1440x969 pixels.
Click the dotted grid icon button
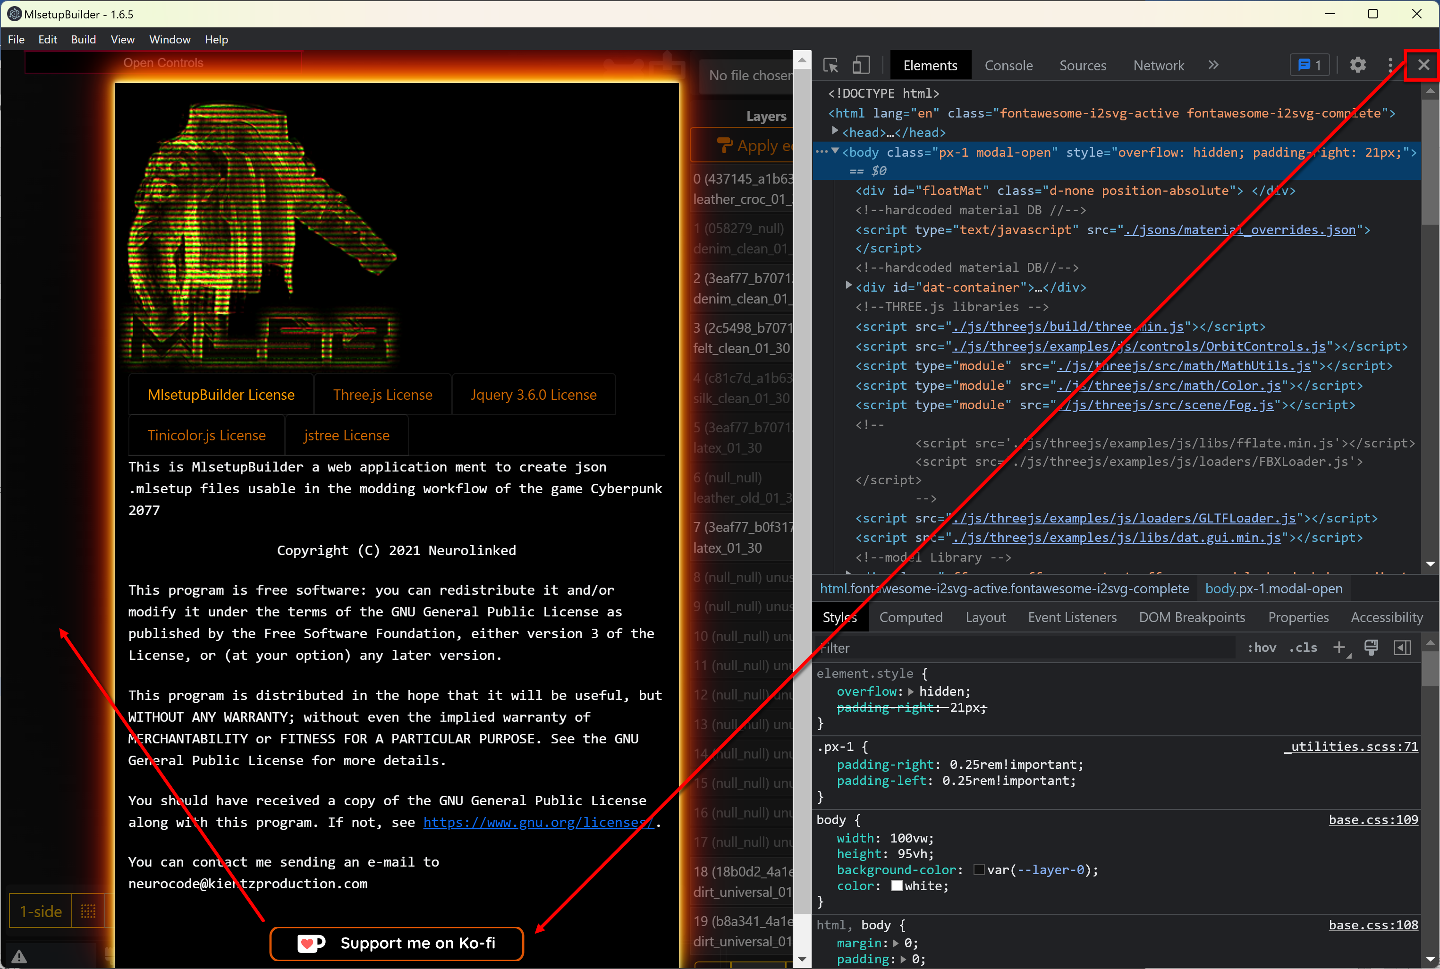tap(88, 911)
